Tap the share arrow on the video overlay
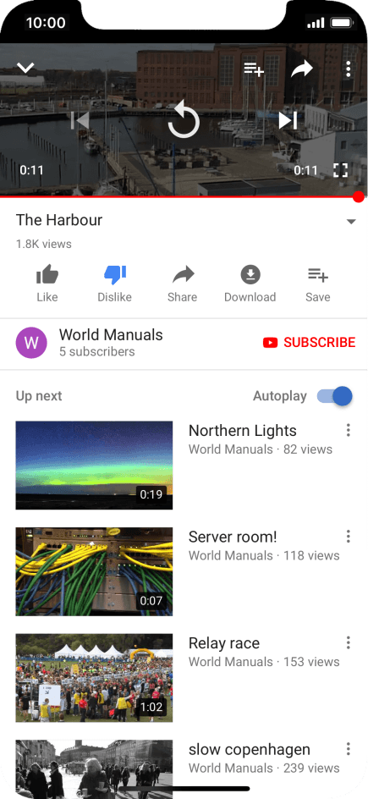Image resolution: width=368 pixels, height=799 pixels. pyautogui.click(x=302, y=69)
